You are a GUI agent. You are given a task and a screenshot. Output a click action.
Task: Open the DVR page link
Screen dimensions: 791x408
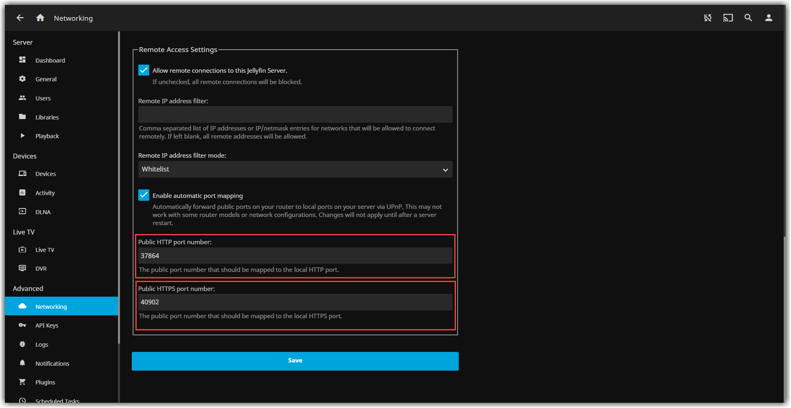pos(61,268)
